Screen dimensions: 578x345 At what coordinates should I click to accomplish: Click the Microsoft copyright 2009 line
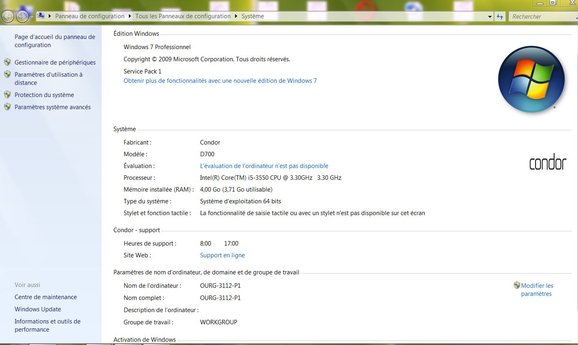pos(207,59)
